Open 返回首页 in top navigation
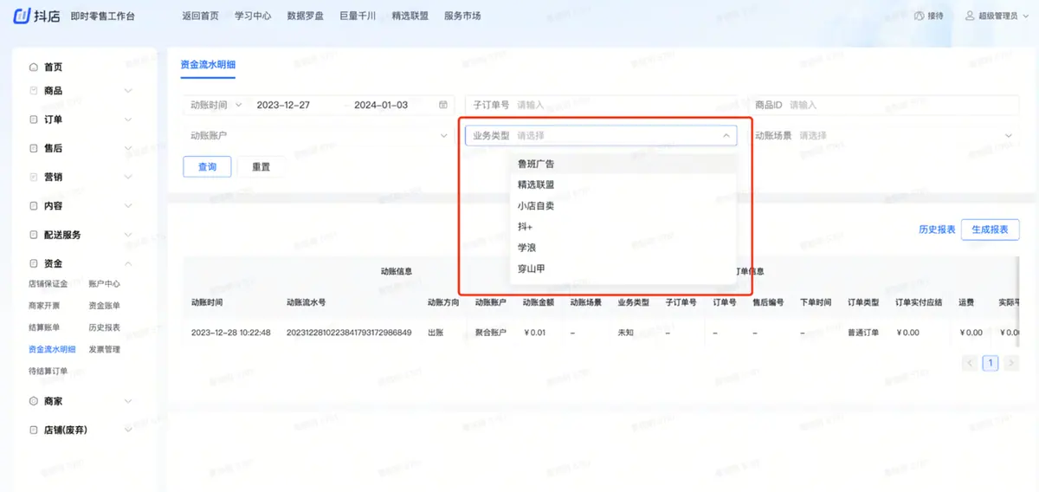 [201, 16]
